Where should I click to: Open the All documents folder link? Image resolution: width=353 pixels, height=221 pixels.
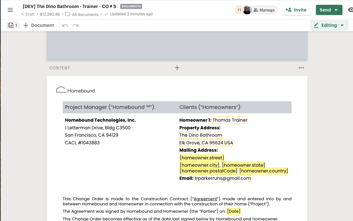pos(82,14)
